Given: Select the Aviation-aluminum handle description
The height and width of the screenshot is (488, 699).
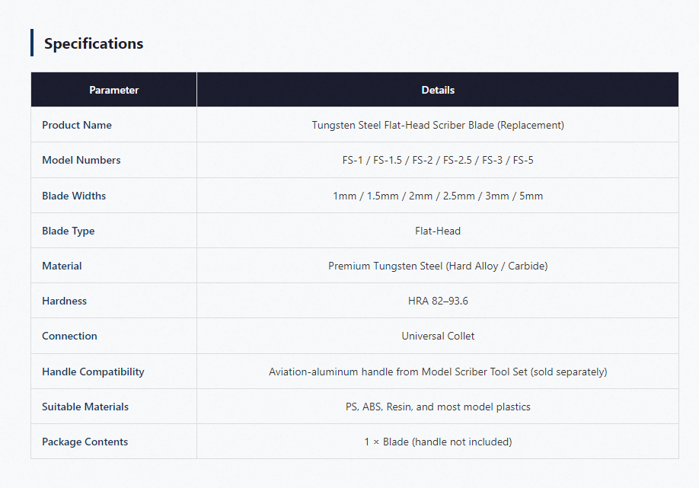Looking at the screenshot, I should tap(438, 372).
